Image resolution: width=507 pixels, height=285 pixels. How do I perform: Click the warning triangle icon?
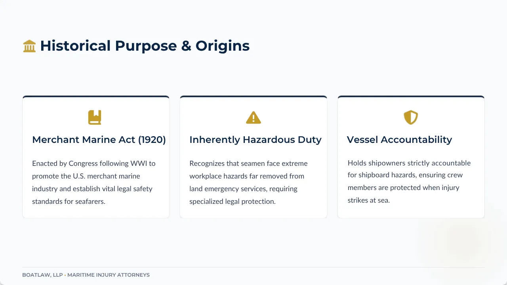pos(253,118)
